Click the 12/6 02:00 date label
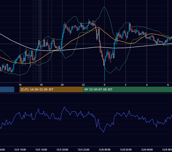The height and width of the screenshot is (152, 172). pyautogui.click(x=126, y=149)
